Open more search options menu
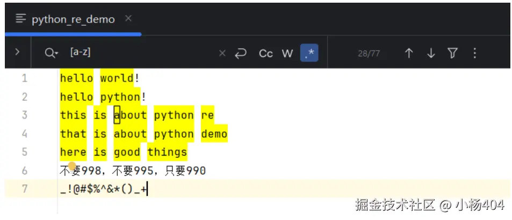The width and height of the screenshot is (512, 220). (x=474, y=53)
